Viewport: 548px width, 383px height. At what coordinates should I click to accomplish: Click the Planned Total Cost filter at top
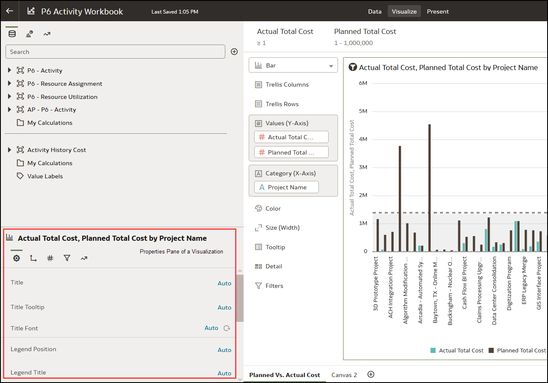point(365,37)
